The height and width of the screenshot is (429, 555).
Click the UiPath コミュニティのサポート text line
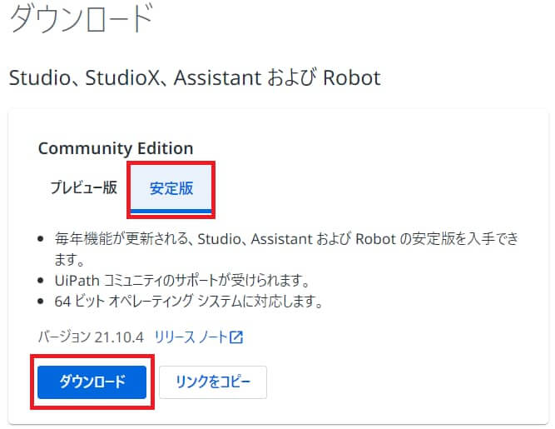[182, 281]
